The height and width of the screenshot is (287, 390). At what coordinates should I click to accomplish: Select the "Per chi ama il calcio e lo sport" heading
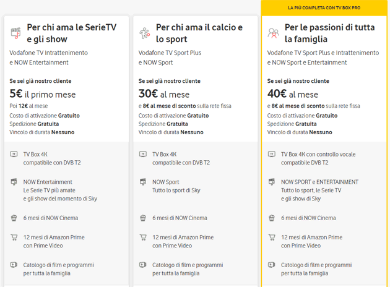199,33
